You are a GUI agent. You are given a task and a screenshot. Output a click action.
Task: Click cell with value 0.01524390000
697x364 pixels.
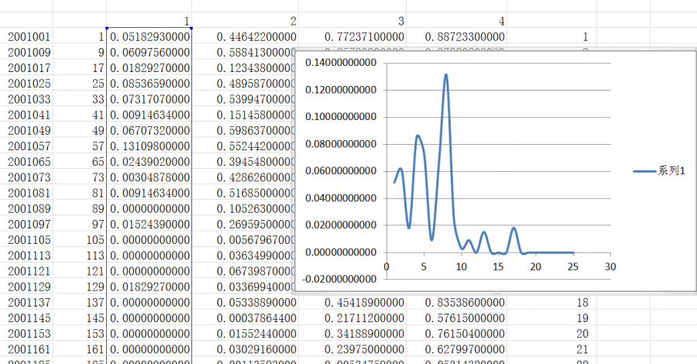pyautogui.click(x=149, y=224)
